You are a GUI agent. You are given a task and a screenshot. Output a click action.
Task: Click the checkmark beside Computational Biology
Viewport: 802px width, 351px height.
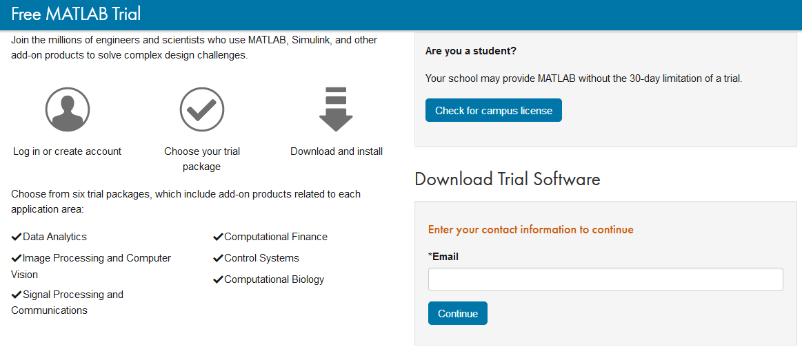pos(218,279)
